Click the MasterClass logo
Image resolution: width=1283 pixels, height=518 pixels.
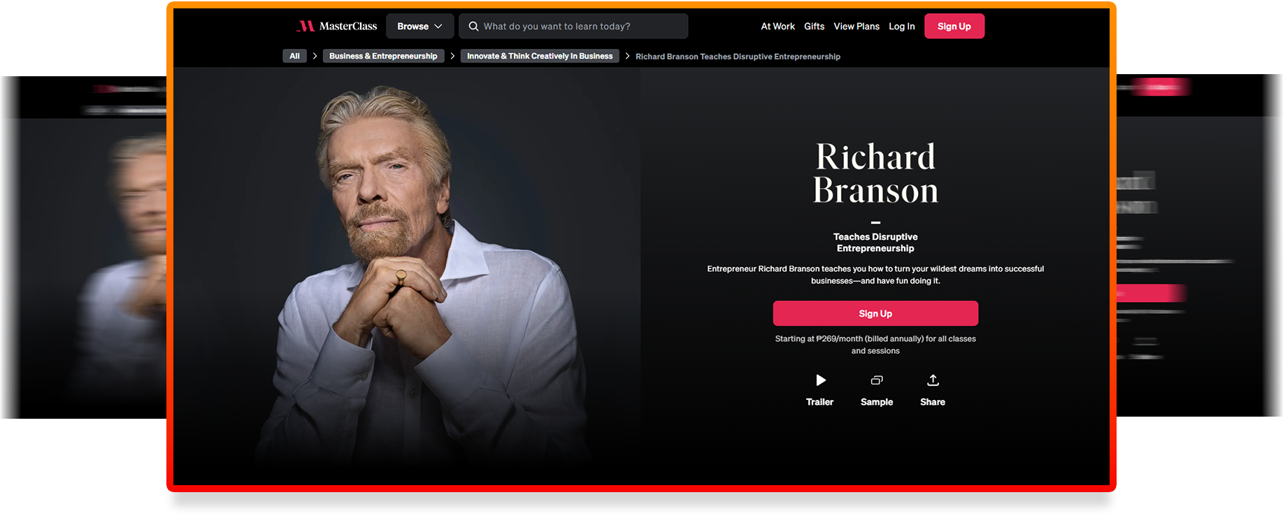tap(336, 27)
